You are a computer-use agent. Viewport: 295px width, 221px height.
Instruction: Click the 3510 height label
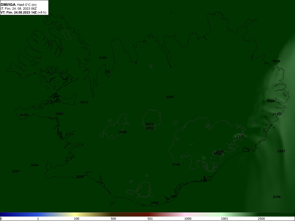(x=84, y=102)
